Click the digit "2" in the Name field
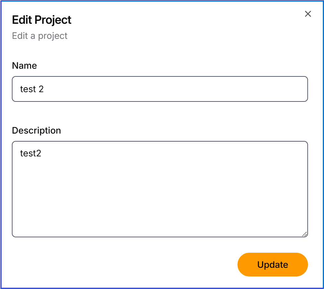 tap(41, 89)
